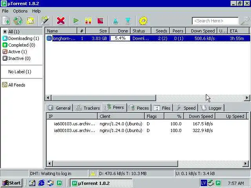Click Add Torrent from URL globe icon
This screenshot has height=188, width=251.
[x=18, y=21]
